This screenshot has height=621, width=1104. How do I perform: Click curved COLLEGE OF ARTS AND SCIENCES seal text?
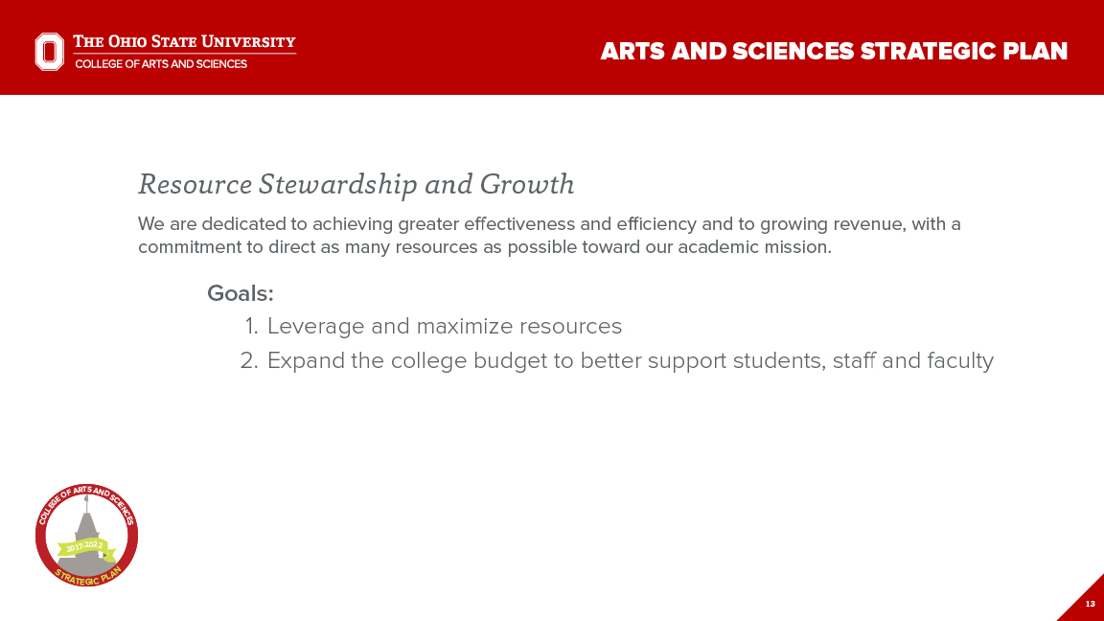point(86,497)
